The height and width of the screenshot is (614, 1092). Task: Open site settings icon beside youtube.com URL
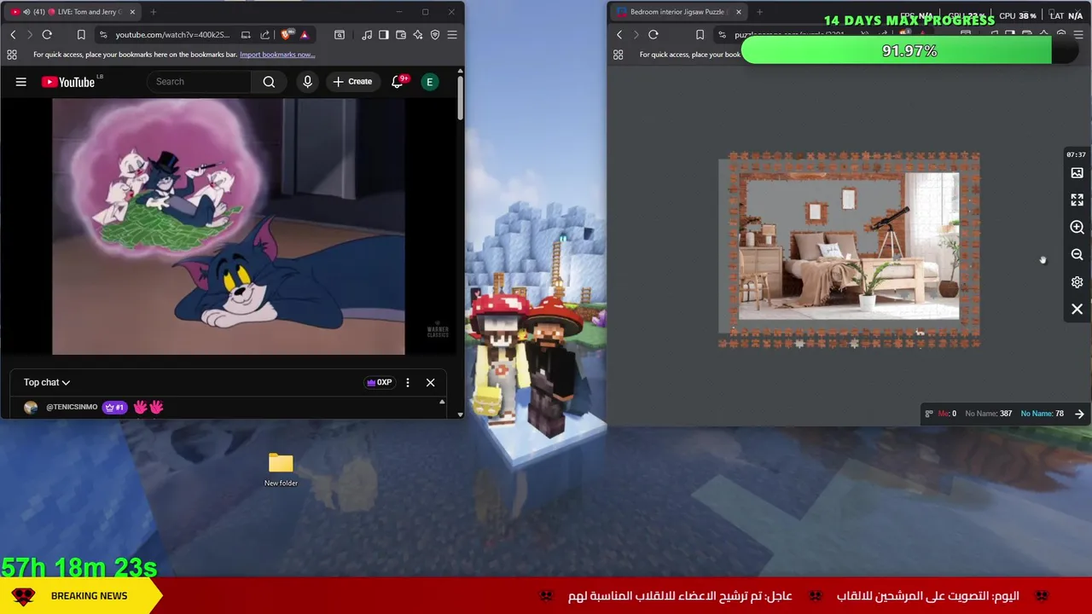tap(102, 35)
